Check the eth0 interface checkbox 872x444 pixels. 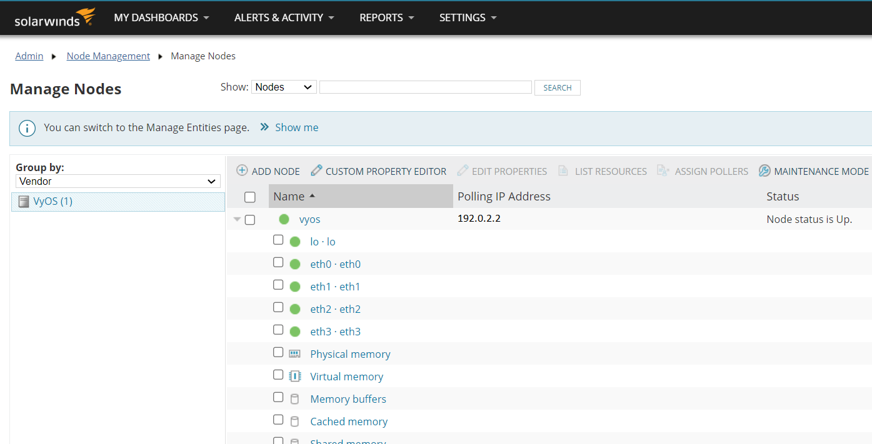click(x=278, y=262)
